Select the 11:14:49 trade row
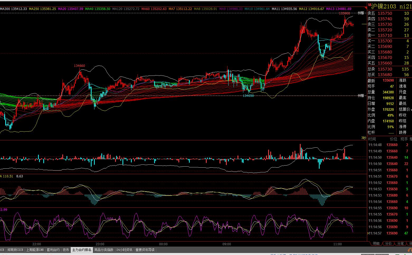 (389, 151)
